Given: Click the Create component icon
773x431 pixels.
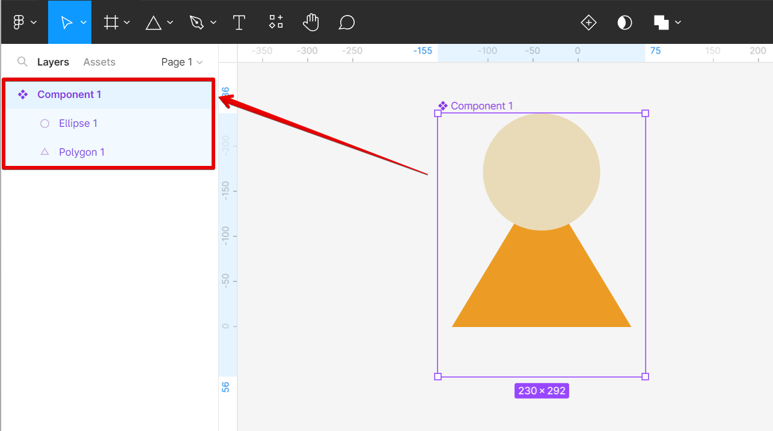Looking at the screenshot, I should 588,23.
